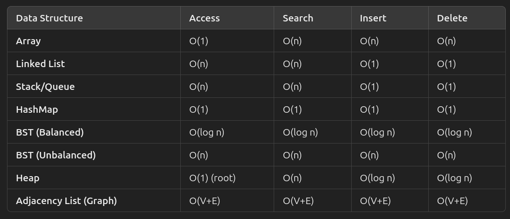Click the Stack/Queue row label
Viewport: 510px width, 219px height.
[x=45, y=87]
